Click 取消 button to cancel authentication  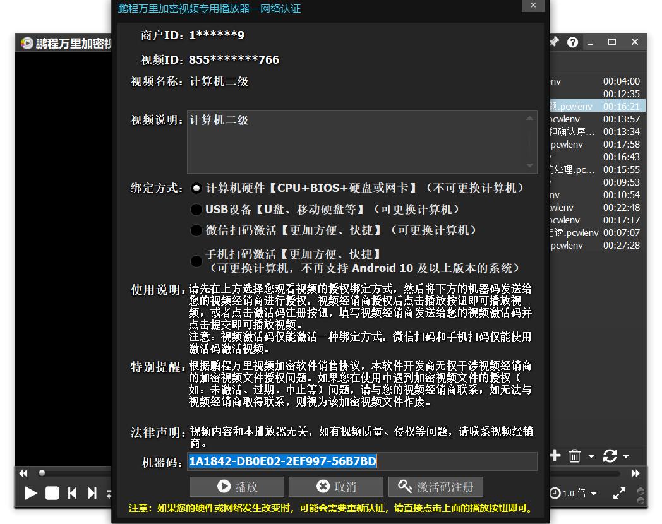(336, 487)
